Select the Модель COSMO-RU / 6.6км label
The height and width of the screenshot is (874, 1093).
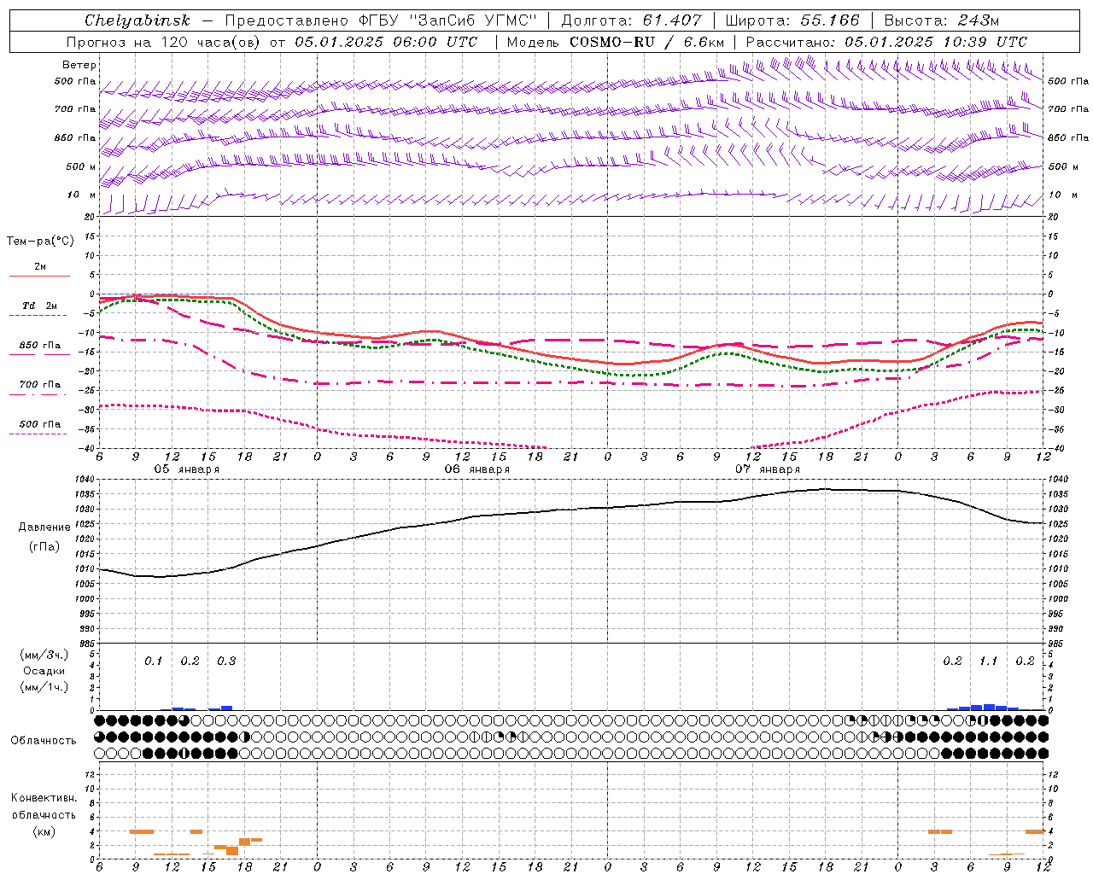coord(615,42)
